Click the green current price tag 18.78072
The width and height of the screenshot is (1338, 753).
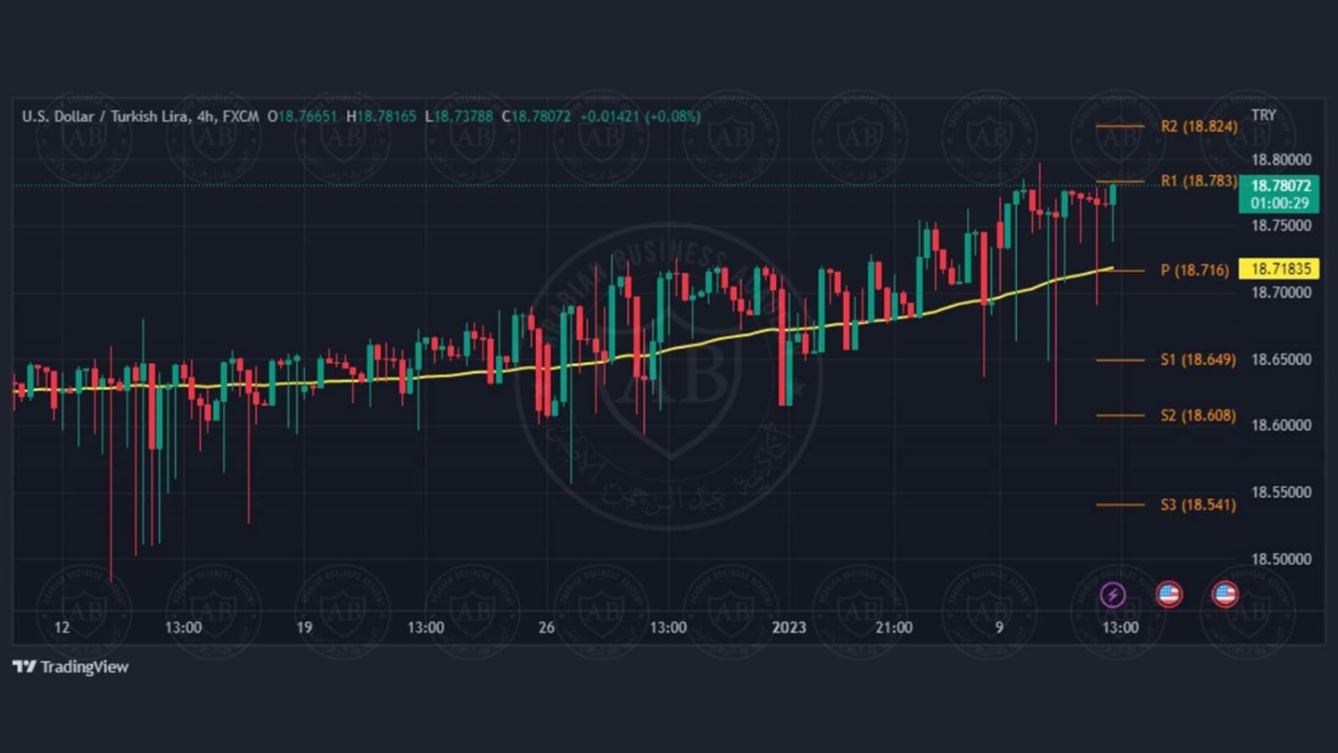(x=1279, y=194)
